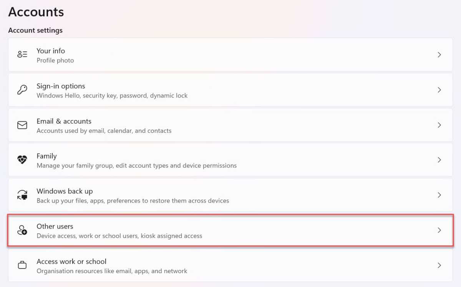Select the Windows back up description text

pos(133,201)
